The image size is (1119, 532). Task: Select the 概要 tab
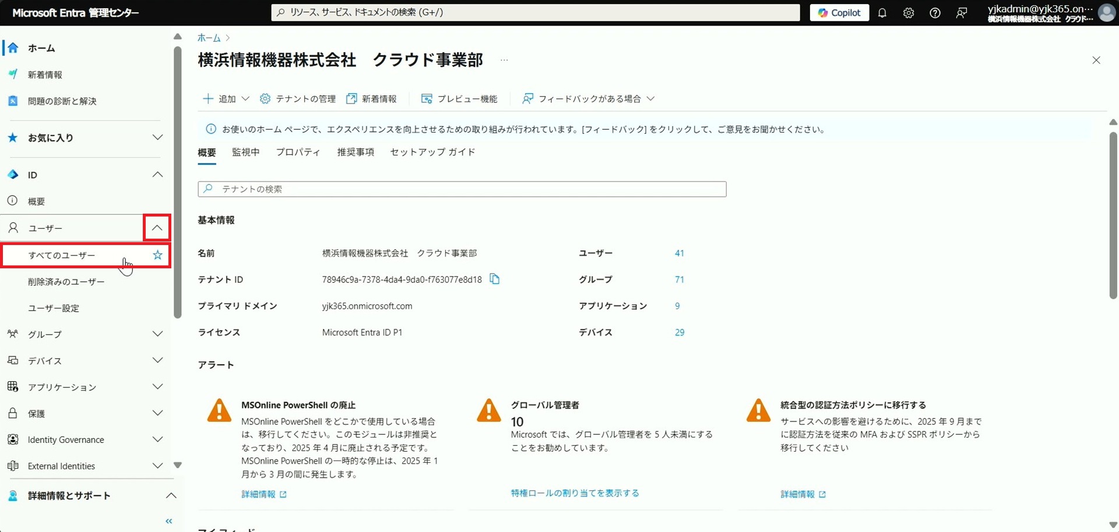pos(207,152)
